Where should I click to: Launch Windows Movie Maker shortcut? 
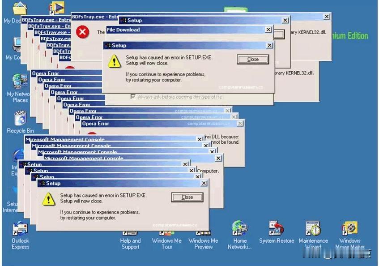click(x=350, y=228)
